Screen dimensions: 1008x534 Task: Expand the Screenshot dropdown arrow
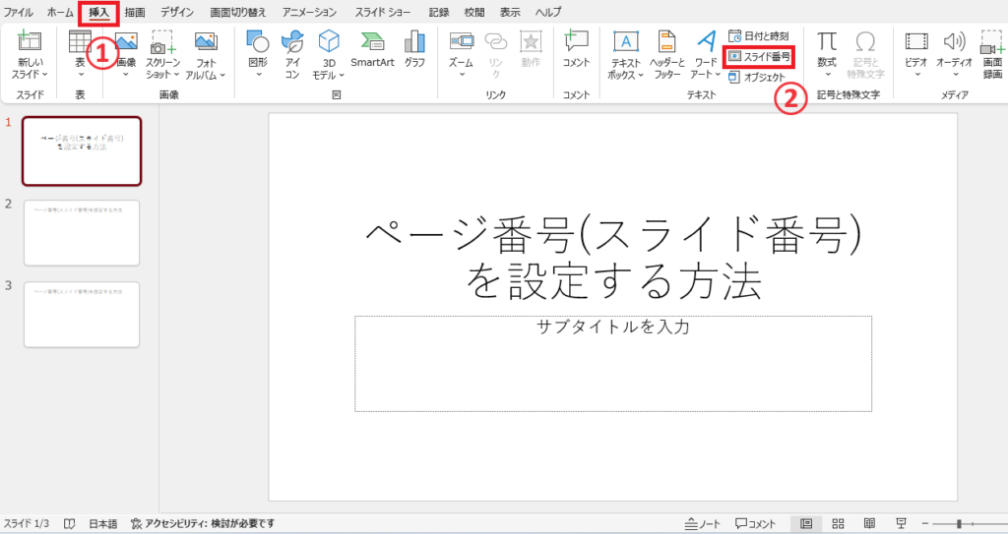176,75
